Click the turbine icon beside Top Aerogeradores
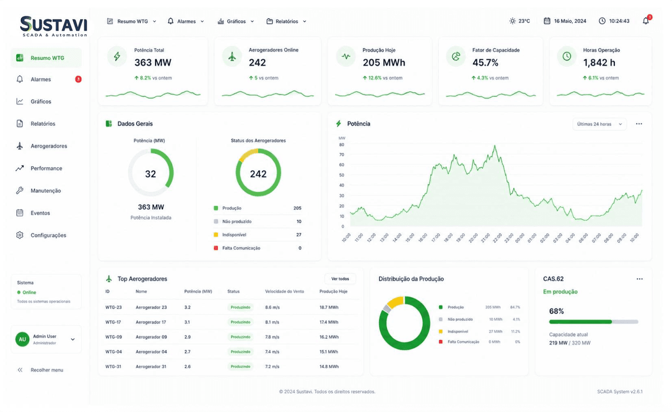This screenshot has height=412, width=672. coord(109,279)
